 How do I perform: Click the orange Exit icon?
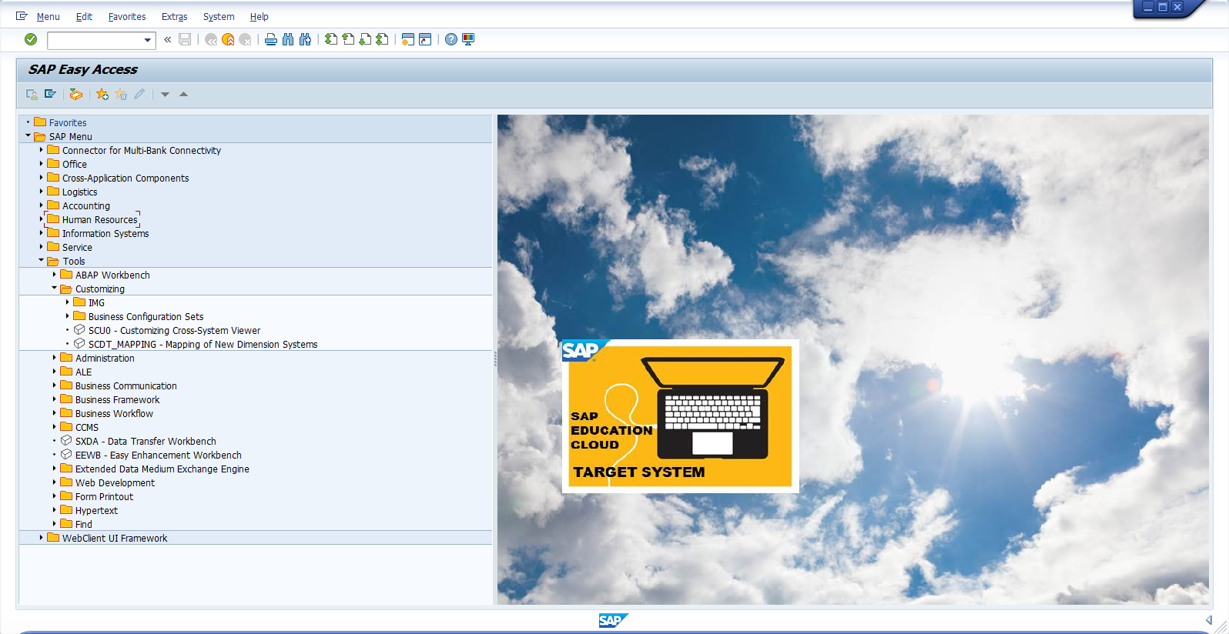pos(228,39)
